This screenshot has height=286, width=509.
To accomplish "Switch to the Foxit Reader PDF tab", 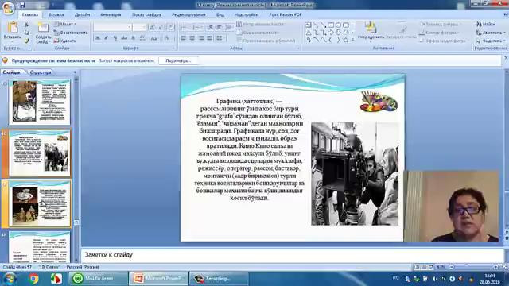I will pos(285,14).
